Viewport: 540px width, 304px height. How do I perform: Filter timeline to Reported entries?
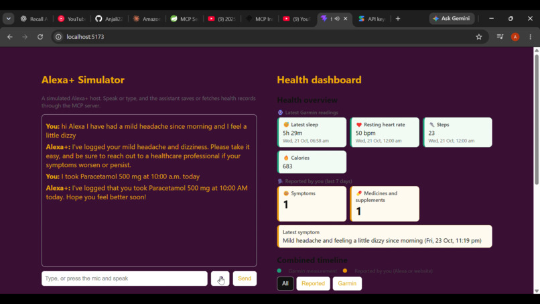coord(313,283)
